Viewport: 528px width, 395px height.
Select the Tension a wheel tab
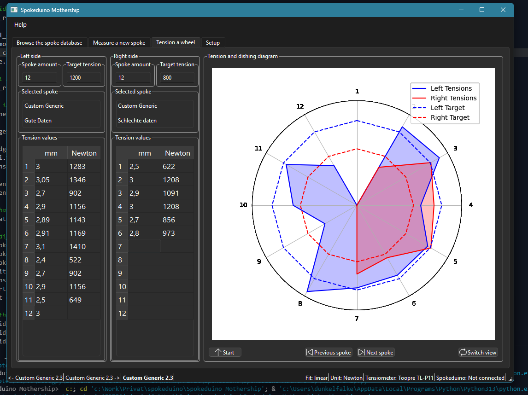176,42
